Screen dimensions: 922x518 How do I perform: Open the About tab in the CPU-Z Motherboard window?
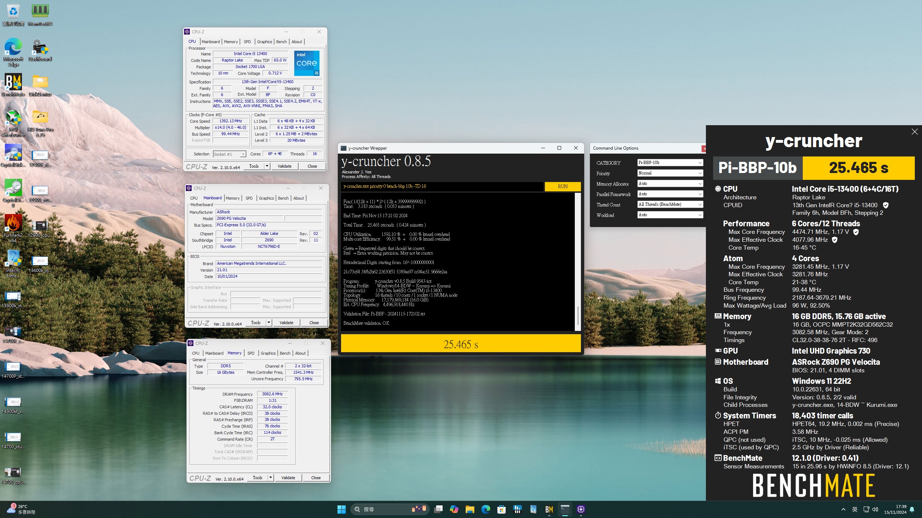[299, 198]
